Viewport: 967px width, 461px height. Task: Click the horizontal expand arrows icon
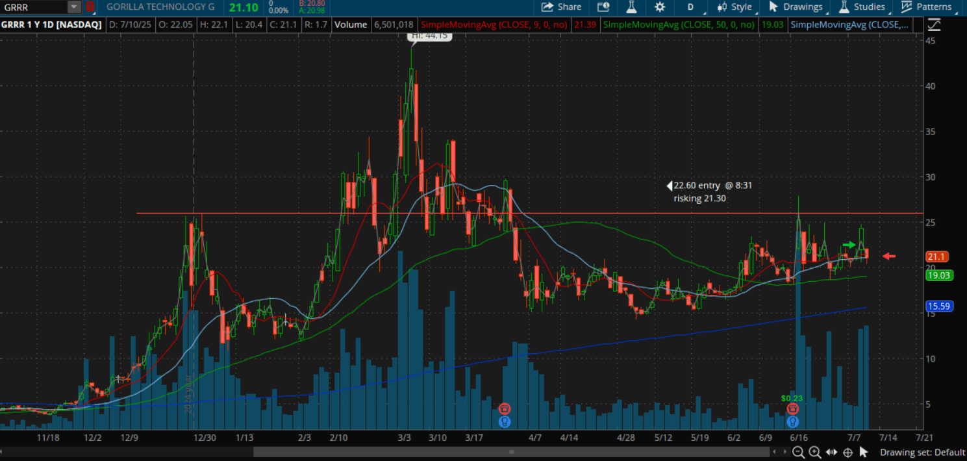tap(831, 452)
